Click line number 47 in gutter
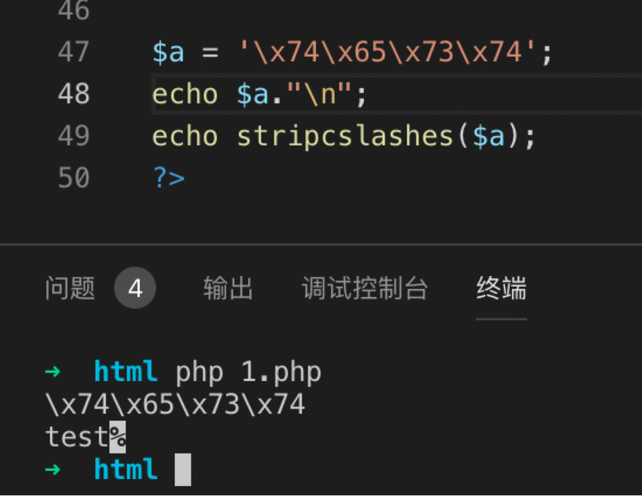The image size is (642, 496). coord(74,51)
